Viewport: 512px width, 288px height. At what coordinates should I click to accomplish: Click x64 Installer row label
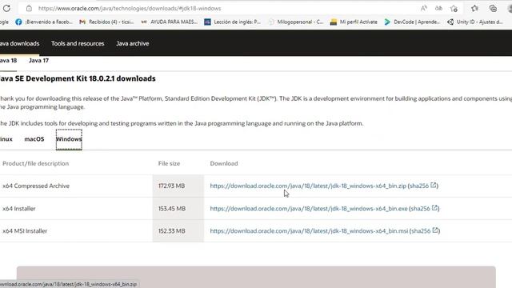pyautogui.click(x=19, y=208)
